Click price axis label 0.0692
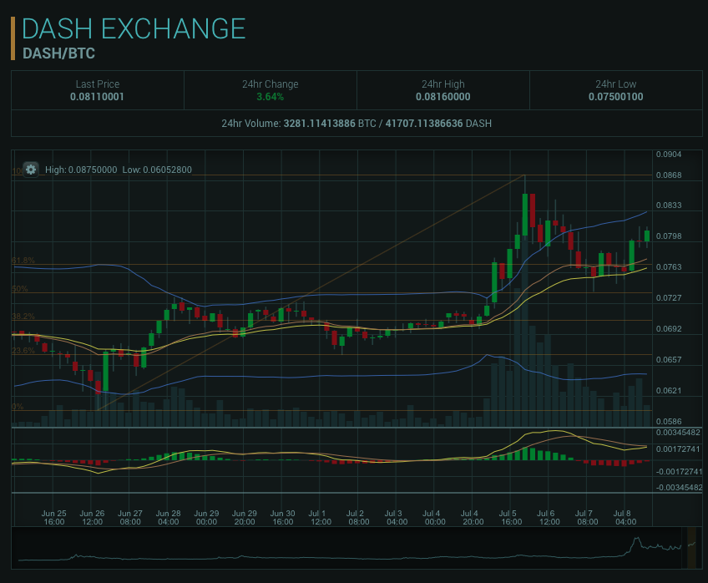Viewport: 708px width, 583px height. (x=669, y=329)
